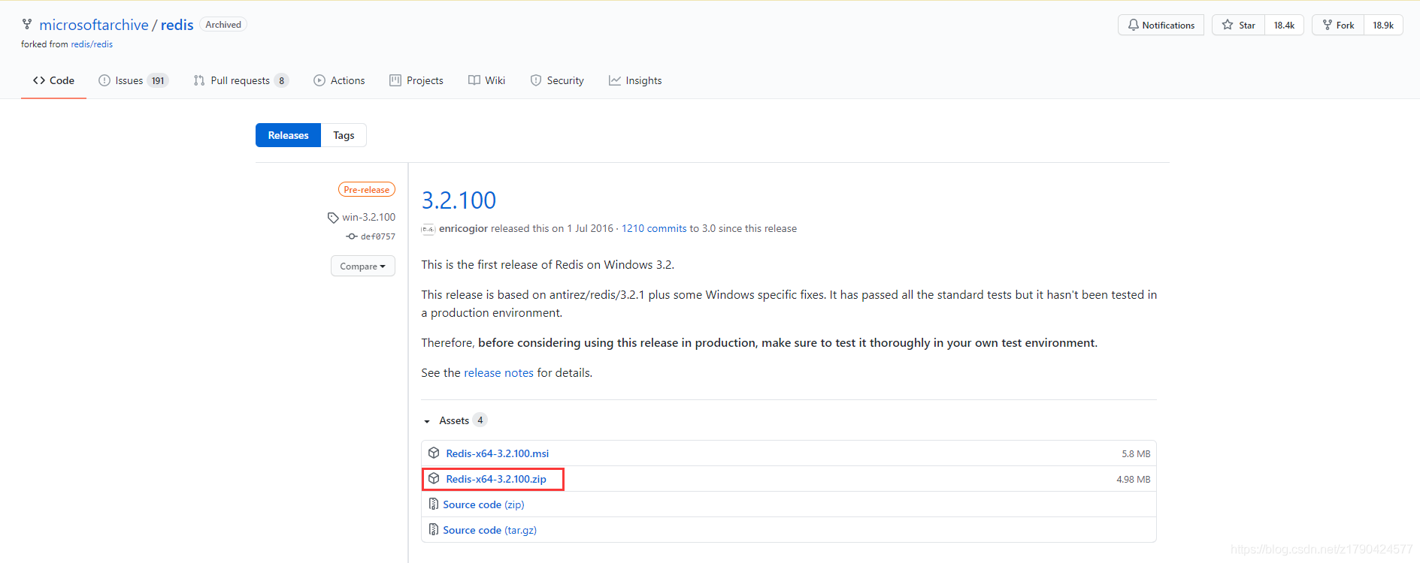Image resolution: width=1420 pixels, height=563 pixels.
Task: Click the commit icon beside def0757
Action: (x=352, y=236)
